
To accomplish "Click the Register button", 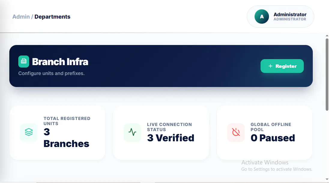I will 282,66.
